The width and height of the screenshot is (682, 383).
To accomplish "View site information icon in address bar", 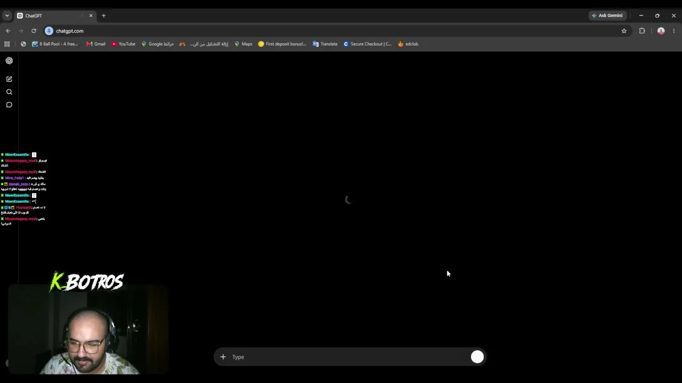I will click(49, 31).
